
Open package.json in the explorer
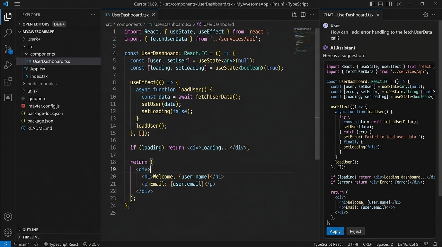click(x=40, y=121)
